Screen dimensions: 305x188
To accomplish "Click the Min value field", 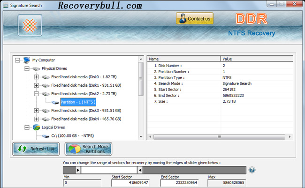I will point(82,183).
